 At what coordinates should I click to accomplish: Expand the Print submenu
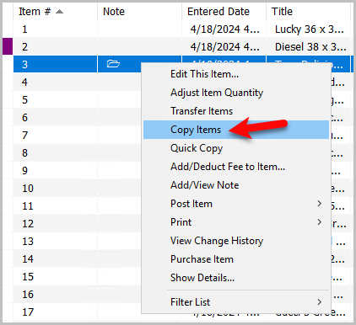[x=236, y=222]
